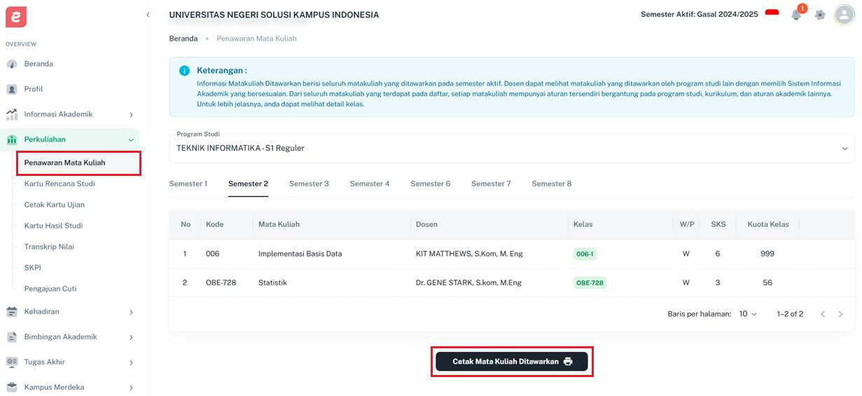This screenshot has height=396, width=862.
Task: Click Implementasi Basis Data course name
Action: coord(300,254)
